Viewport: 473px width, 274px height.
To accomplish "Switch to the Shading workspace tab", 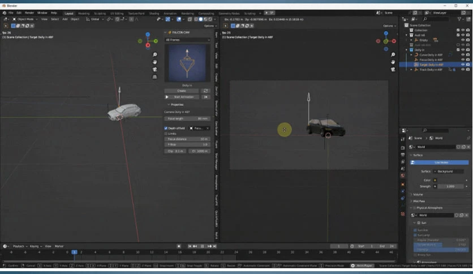I will pyautogui.click(x=154, y=13).
